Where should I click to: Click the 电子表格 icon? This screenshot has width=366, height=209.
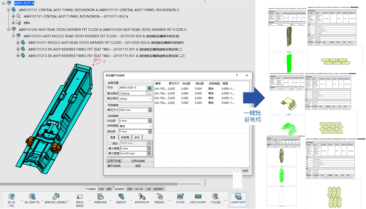[x=180, y=196]
